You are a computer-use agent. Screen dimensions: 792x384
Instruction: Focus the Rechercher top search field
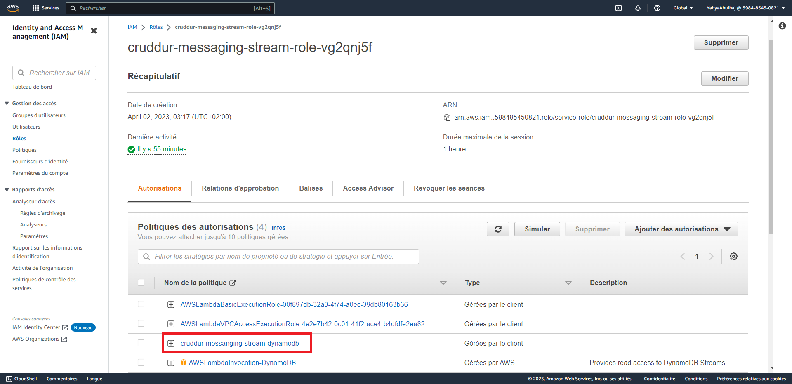170,8
